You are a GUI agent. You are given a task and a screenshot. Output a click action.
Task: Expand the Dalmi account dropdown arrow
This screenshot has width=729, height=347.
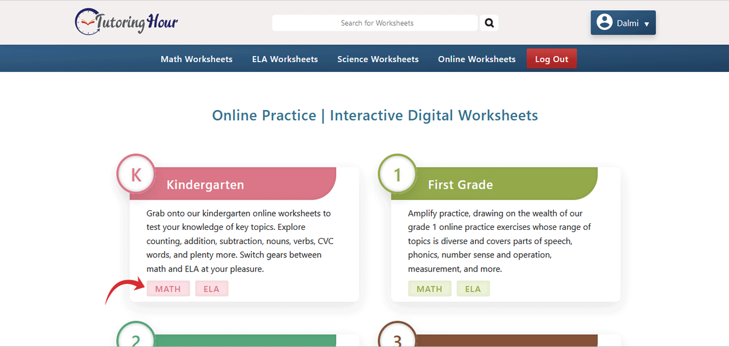tap(647, 24)
